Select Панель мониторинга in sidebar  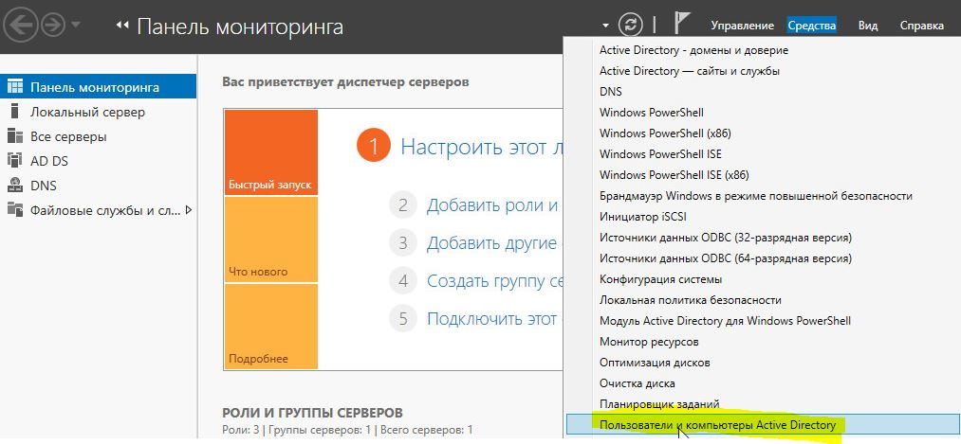[x=98, y=87]
